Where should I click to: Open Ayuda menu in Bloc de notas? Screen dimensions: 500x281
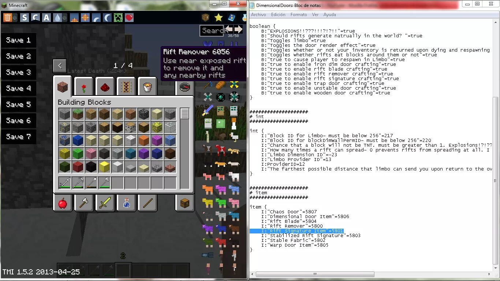(x=329, y=15)
